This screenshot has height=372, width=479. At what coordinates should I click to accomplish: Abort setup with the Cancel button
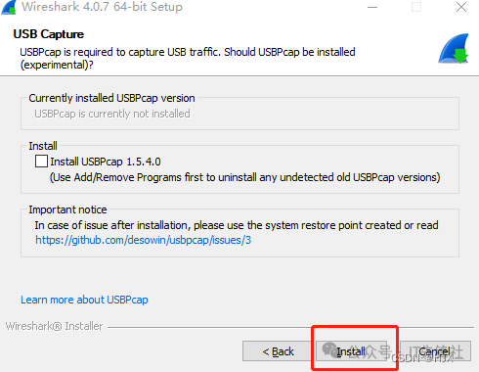pos(435,351)
